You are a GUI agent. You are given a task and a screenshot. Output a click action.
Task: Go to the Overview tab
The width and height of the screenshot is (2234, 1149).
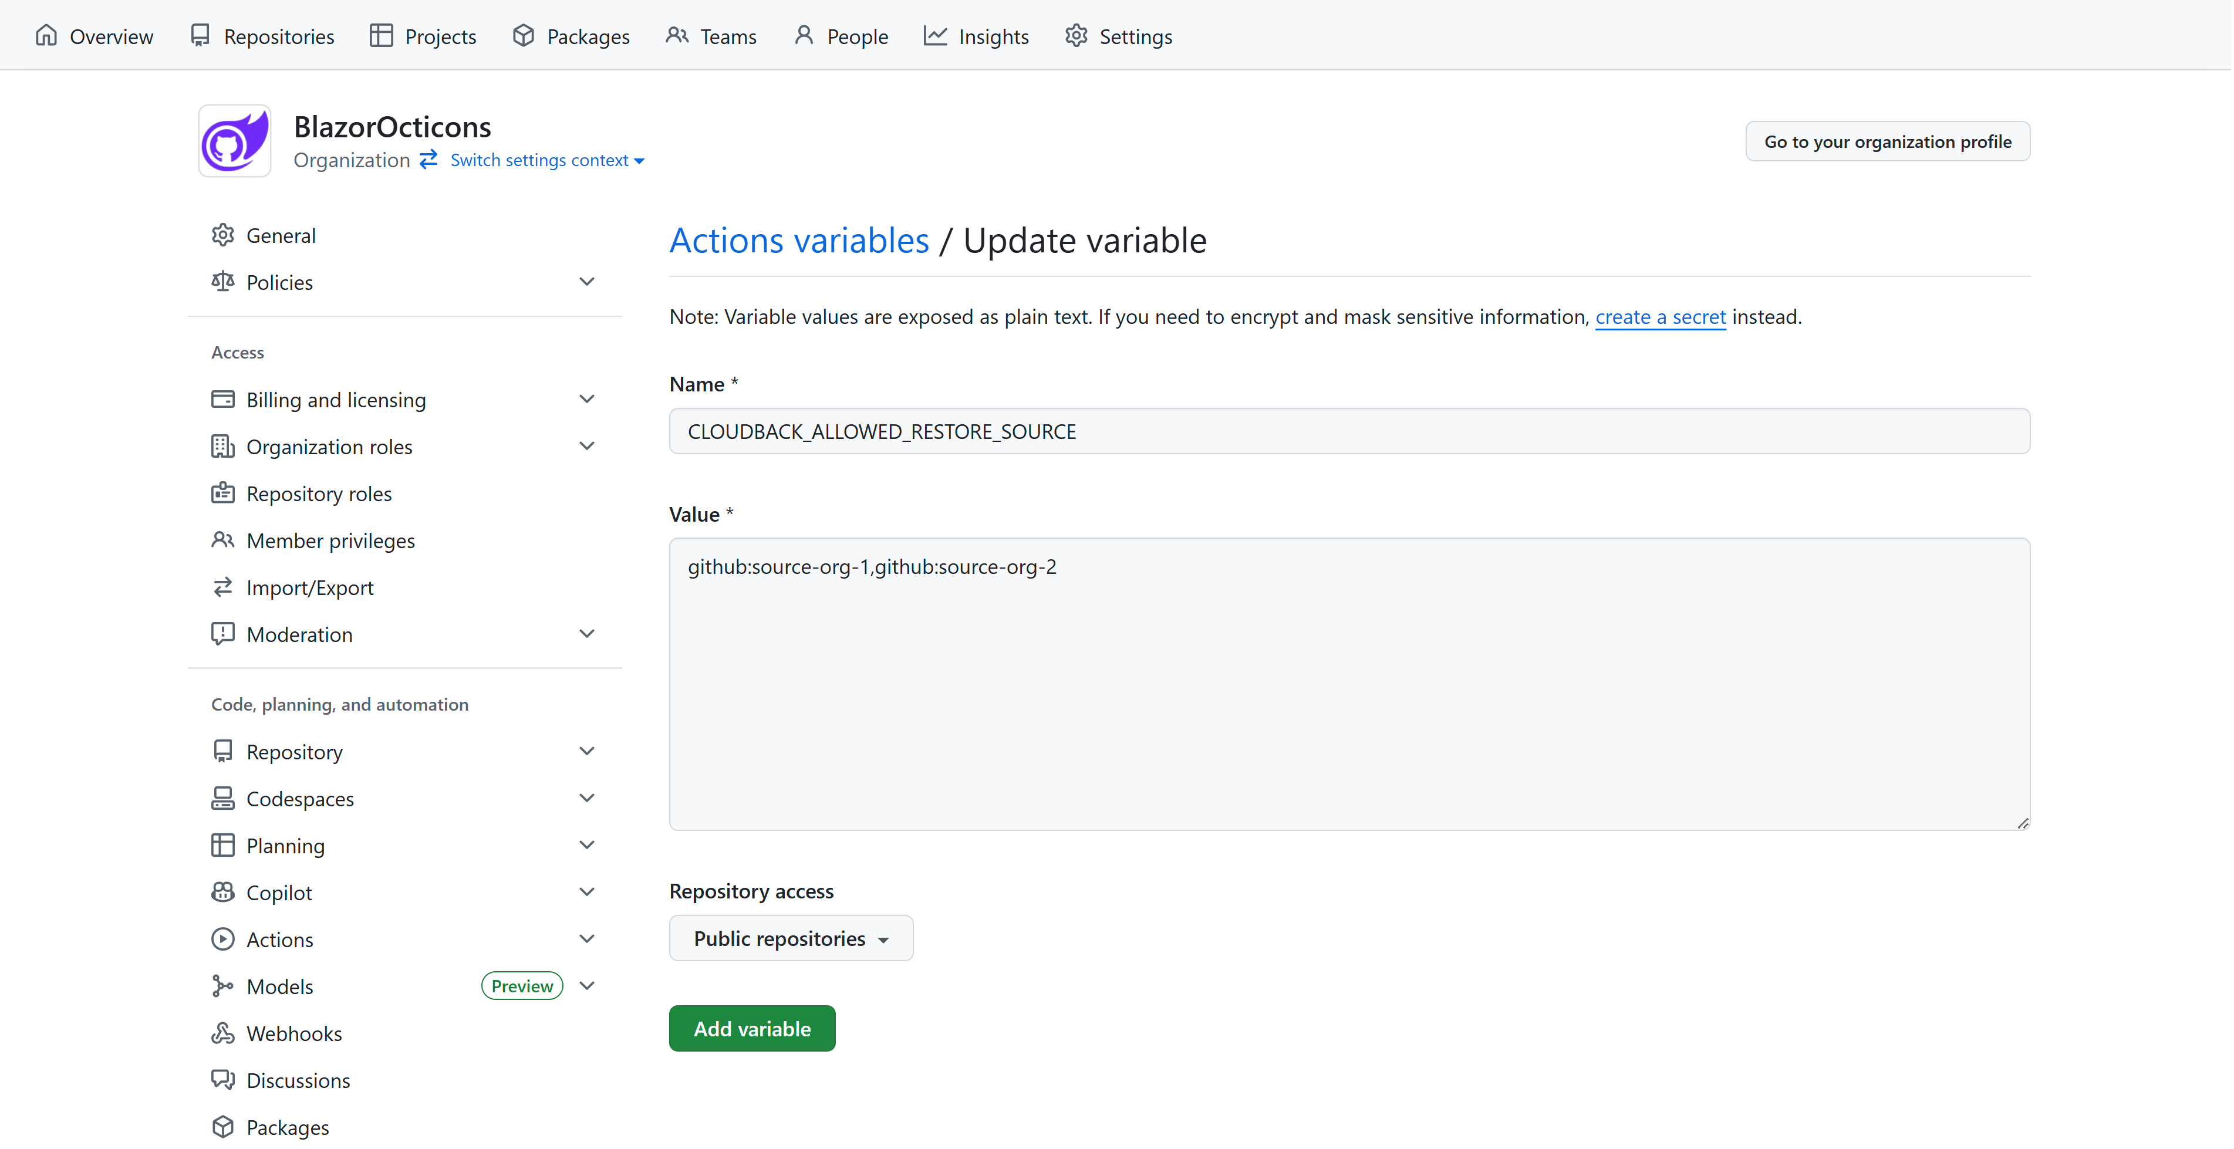pos(94,36)
